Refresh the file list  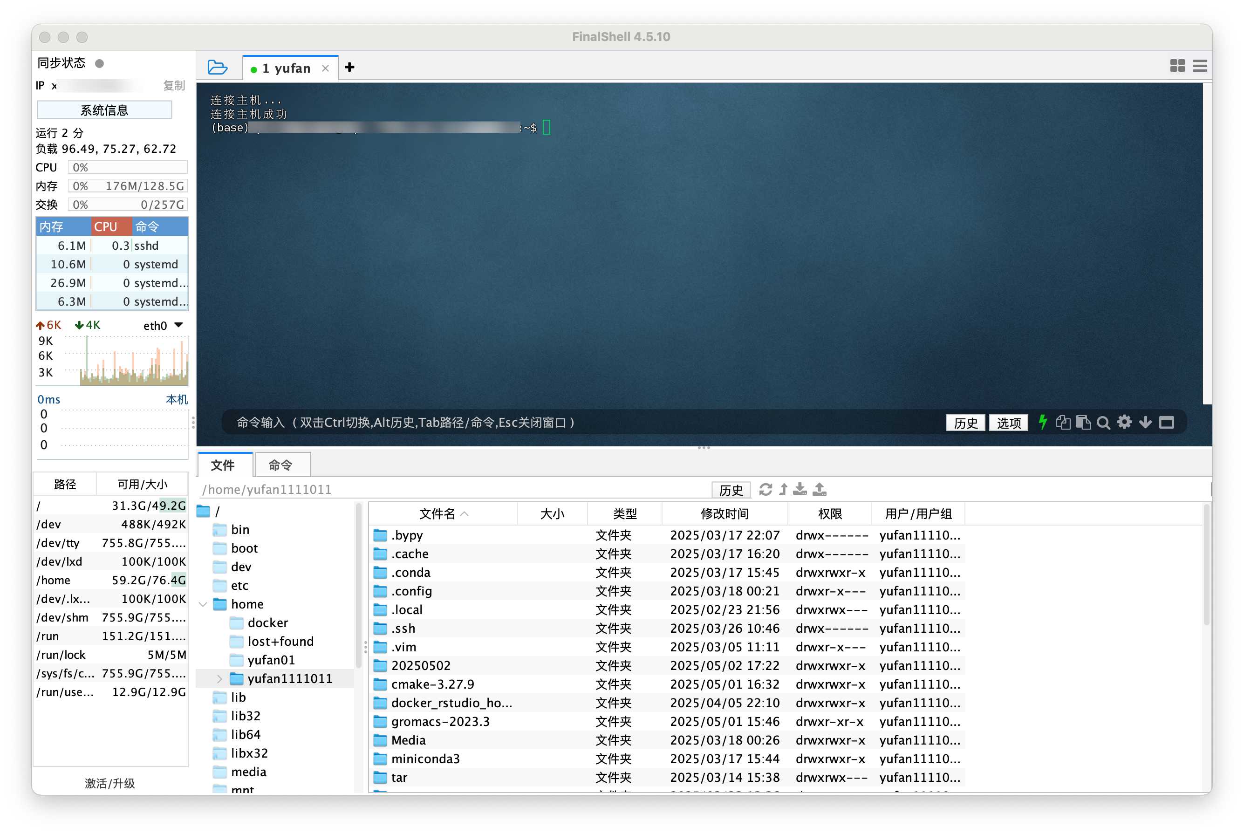766,489
